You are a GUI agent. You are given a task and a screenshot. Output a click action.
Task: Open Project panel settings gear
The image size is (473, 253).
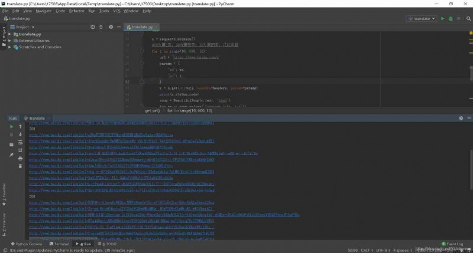coord(111,27)
